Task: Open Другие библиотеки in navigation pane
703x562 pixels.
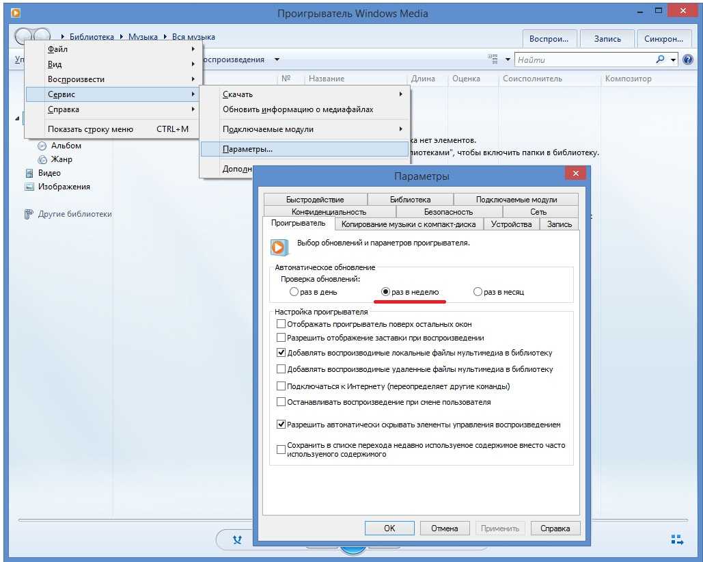Action: point(74,214)
